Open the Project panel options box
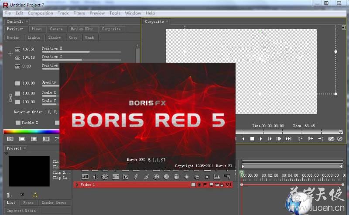The height and width of the screenshot is (215, 349). point(25,148)
